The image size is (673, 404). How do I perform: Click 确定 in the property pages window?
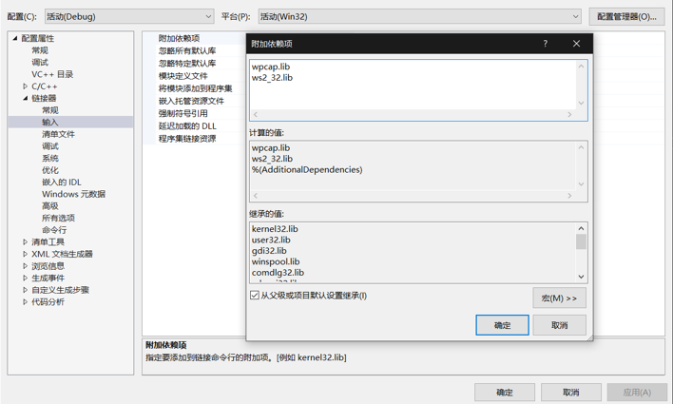[x=505, y=393]
